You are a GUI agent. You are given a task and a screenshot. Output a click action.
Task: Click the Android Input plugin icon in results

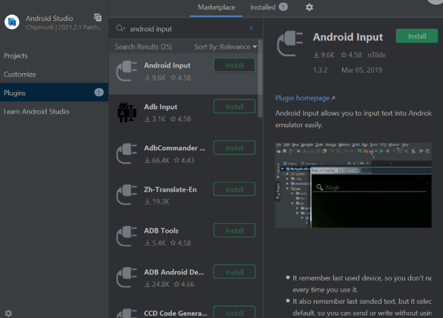tap(127, 71)
